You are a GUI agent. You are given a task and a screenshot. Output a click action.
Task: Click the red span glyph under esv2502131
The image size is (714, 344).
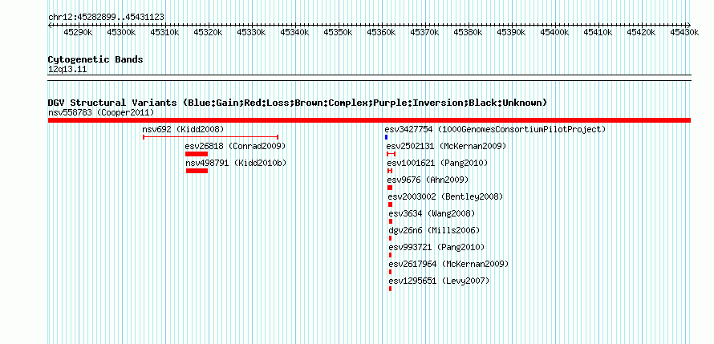pos(391,154)
